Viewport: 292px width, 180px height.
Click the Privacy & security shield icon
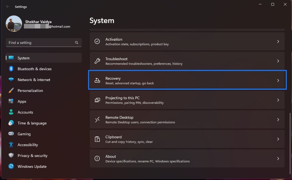11,155
